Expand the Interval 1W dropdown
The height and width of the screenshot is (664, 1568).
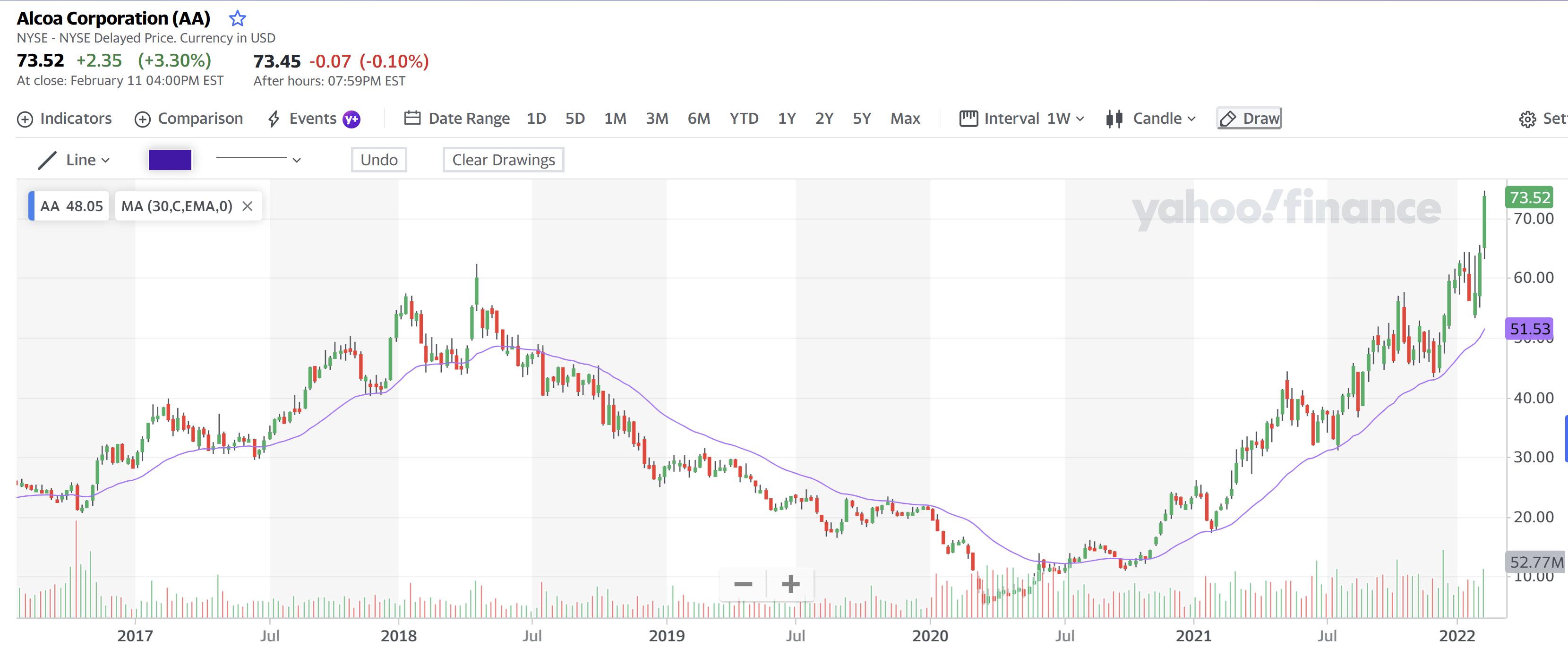click(x=1022, y=119)
